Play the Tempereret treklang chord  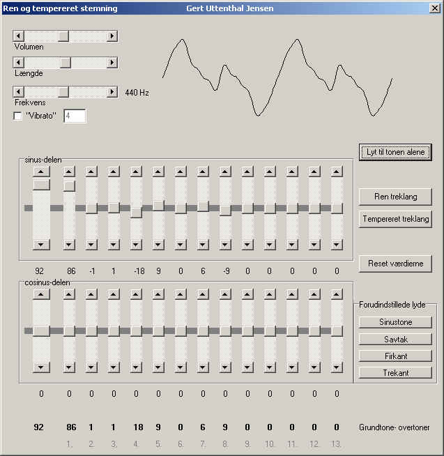[395, 219]
